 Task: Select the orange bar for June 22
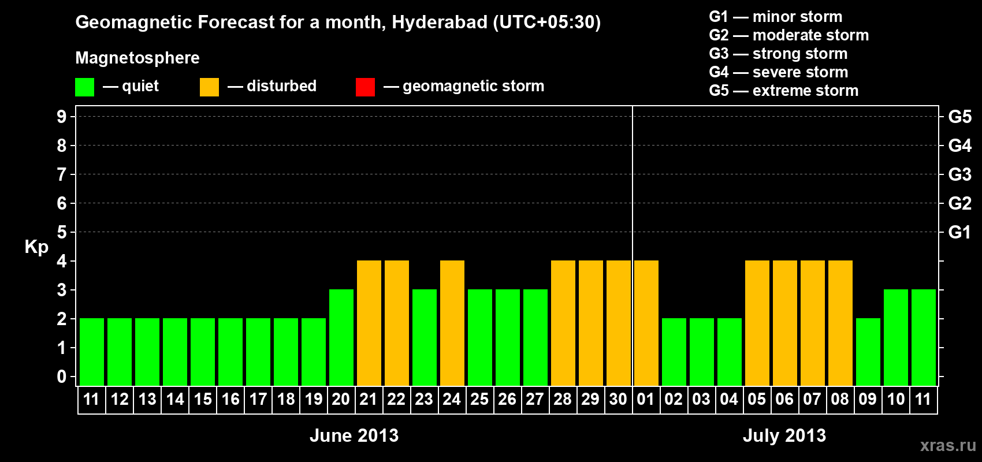pos(397,323)
